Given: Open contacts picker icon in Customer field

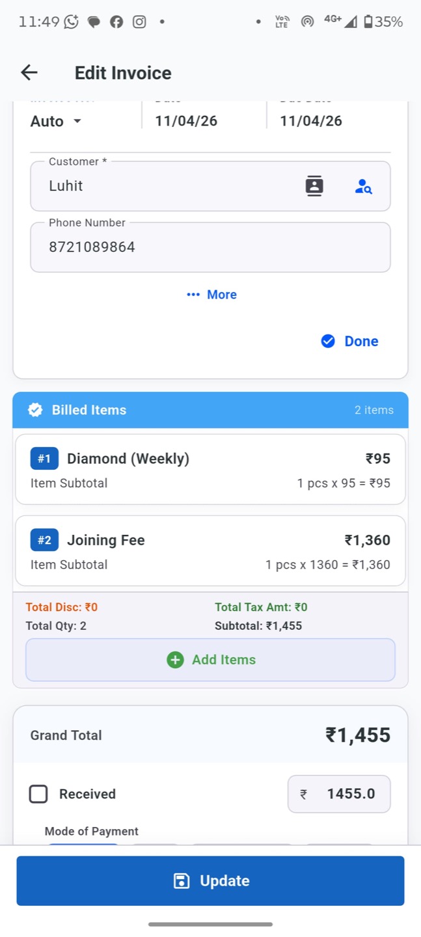Looking at the screenshot, I should [314, 186].
